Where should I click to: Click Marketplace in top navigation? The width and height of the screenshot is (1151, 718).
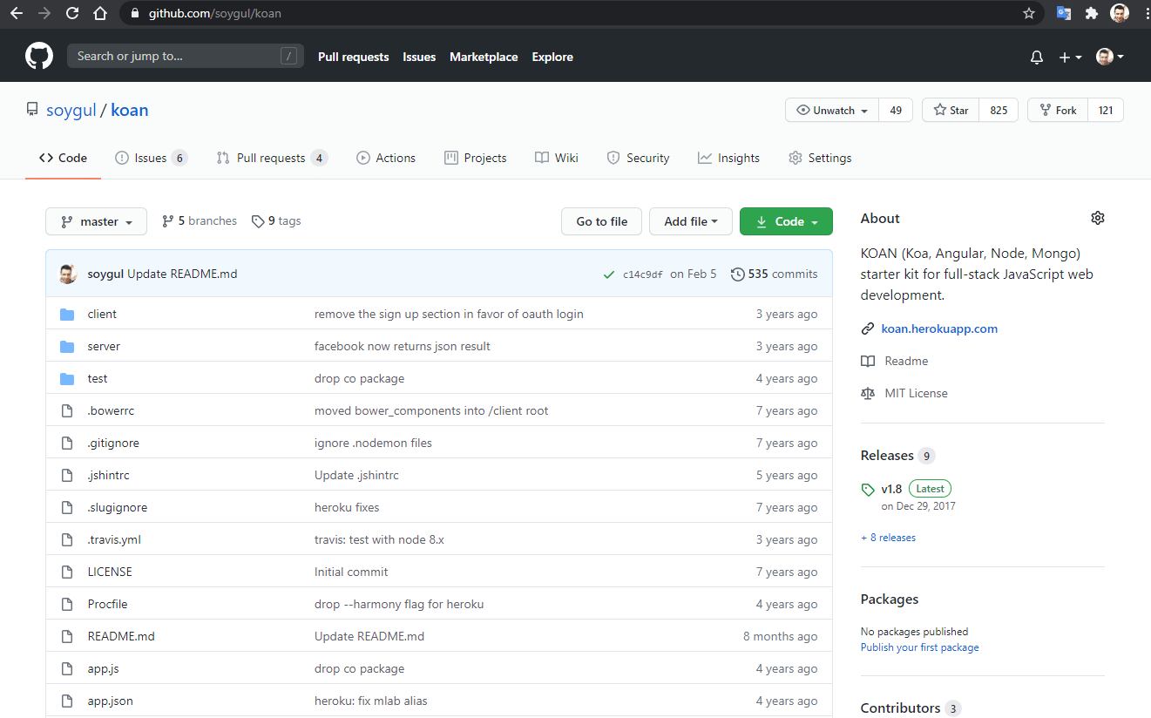(x=484, y=57)
